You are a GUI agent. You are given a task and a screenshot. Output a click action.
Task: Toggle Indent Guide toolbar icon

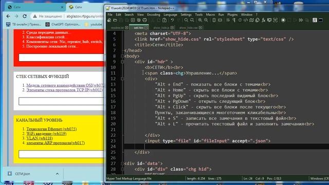coord(240,20)
